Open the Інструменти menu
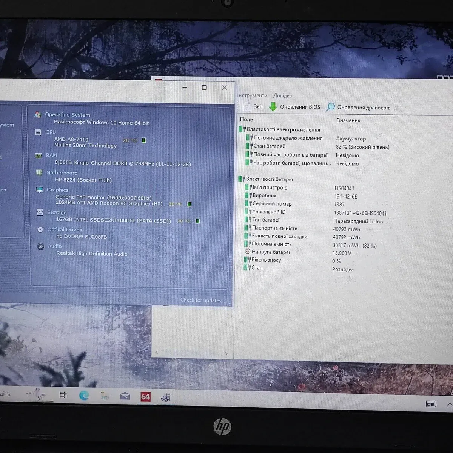453x453 pixels. point(252,96)
